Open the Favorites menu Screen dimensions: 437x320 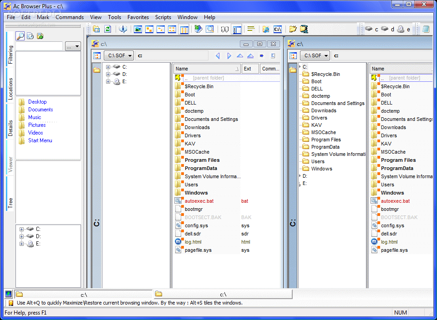[x=138, y=17]
